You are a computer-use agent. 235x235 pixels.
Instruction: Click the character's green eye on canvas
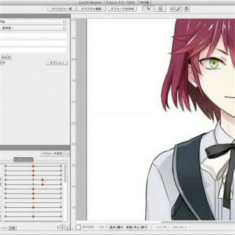point(213,64)
